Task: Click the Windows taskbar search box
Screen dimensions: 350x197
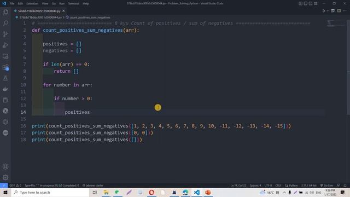Action: (50, 192)
